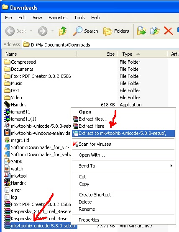Viewport: 179px width, 232px height.
Task: Select the msgr11id file icon
Action: 7,140
